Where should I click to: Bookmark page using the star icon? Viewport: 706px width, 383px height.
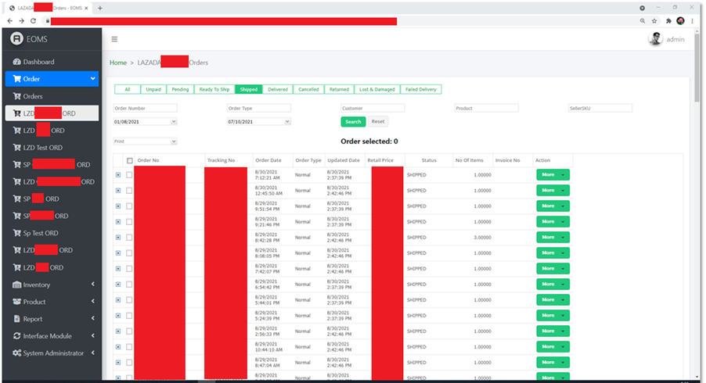(654, 20)
